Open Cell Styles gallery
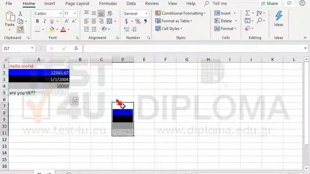 point(169,29)
